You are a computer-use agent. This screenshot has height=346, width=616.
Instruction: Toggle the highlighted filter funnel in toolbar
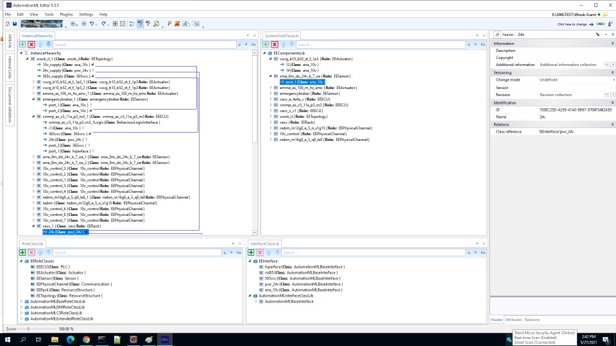(x=141, y=24)
